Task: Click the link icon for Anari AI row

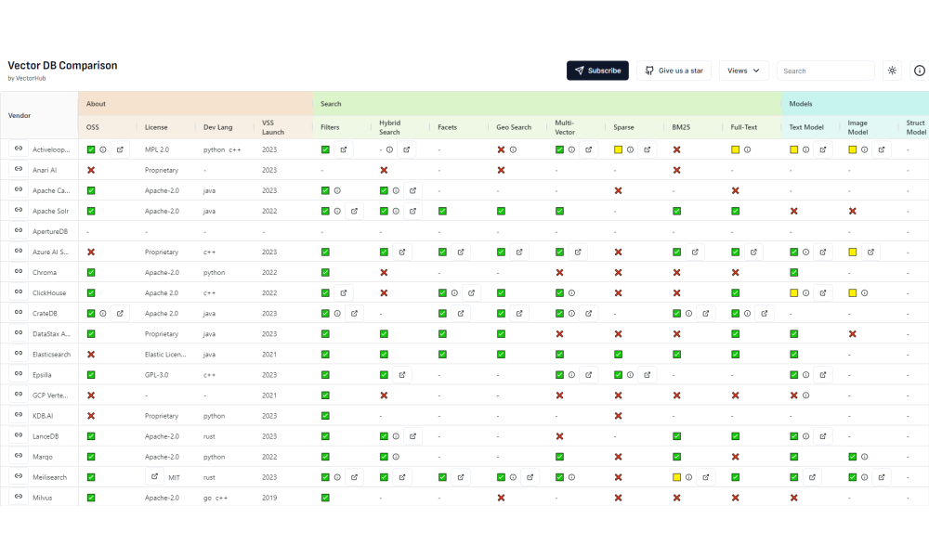Action: click(x=19, y=169)
